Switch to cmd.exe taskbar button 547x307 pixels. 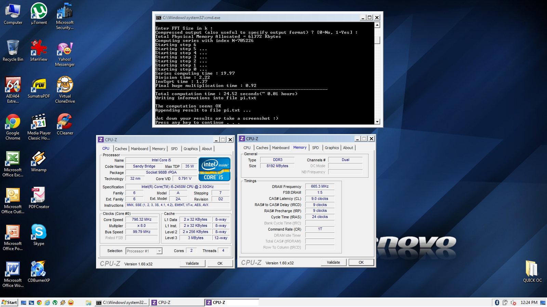pos(122,303)
